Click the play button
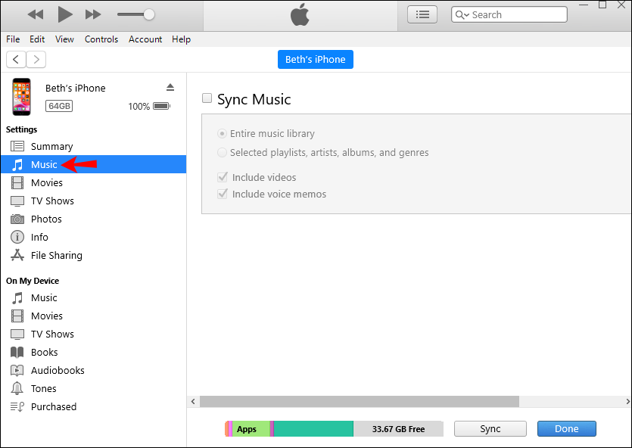This screenshot has height=448, width=632. pyautogui.click(x=65, y=14)
